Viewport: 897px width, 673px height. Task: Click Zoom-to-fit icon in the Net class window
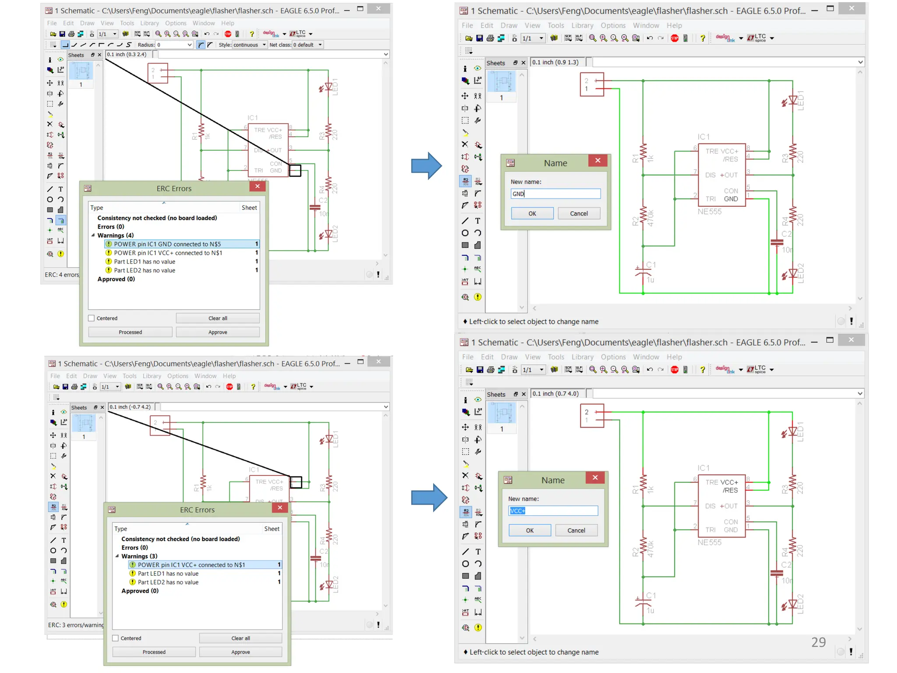click(x=159, y=34)
